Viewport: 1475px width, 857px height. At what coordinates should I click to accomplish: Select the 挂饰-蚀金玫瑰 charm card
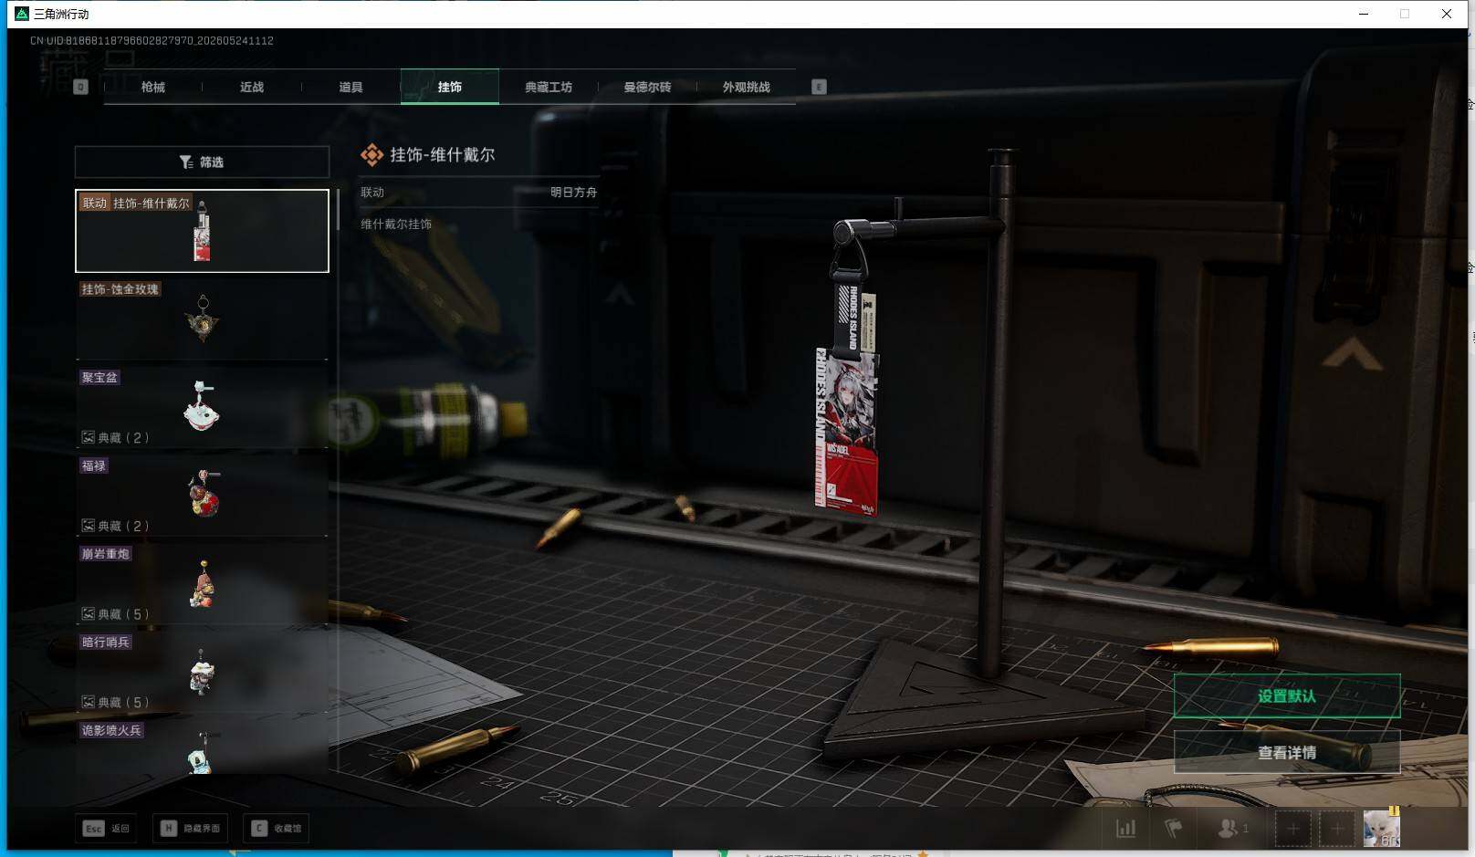(202, 319)
